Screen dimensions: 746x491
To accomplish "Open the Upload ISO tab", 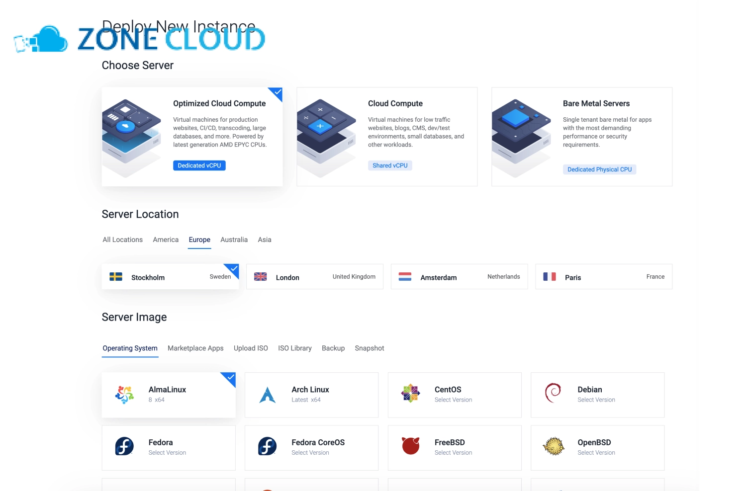I will 251,348.
